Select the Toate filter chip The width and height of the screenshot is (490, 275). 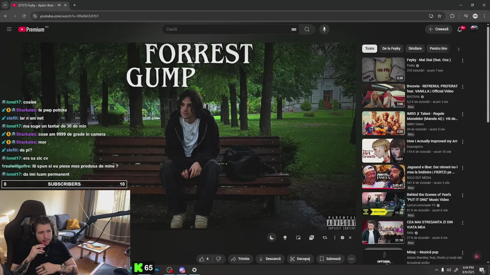[370, 49]
